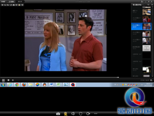Enter fullscreen using the expand arrows icon
Image resolution: width=154 pixels, height=116 pixels.
16,5
